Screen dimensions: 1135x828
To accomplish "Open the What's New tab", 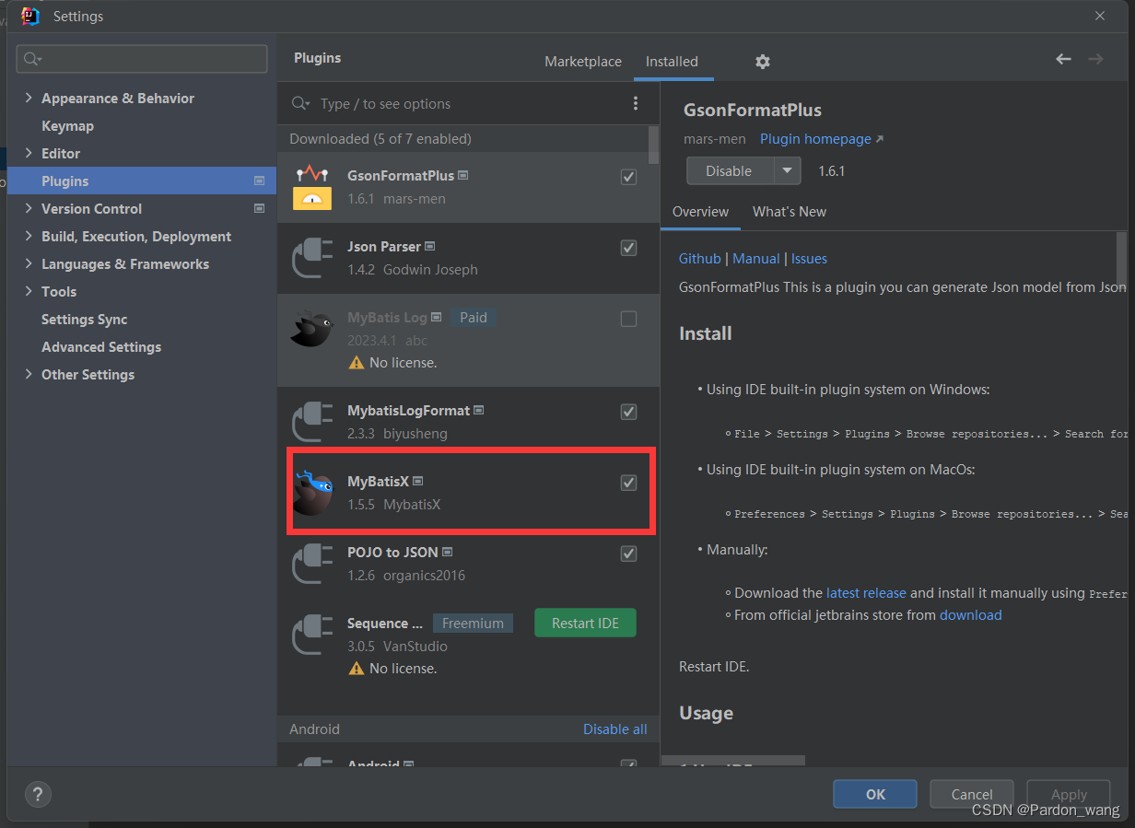I will point(790,211).
